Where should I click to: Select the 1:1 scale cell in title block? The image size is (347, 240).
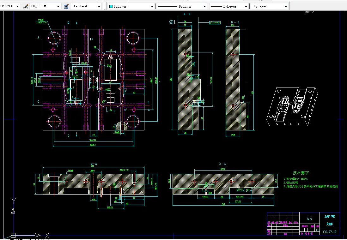tap(317, 230)
